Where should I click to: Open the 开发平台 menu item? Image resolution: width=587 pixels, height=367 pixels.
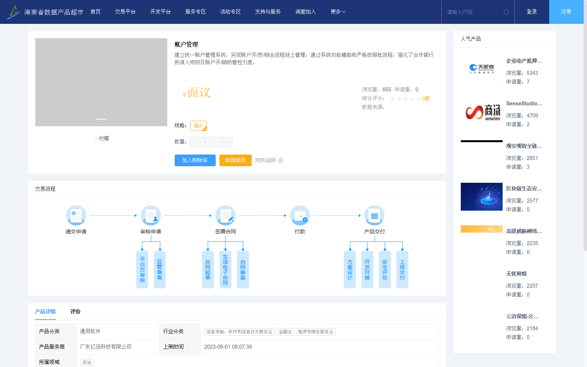pos(160,12)
